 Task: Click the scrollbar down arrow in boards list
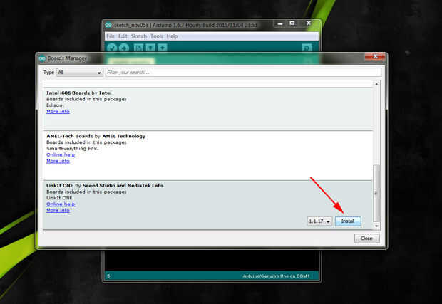point(376,226)
